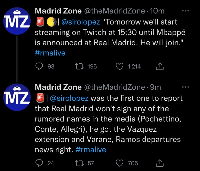Viewport: 200px width, 171px height.
Task: Reply to the Pochettino, Conte, Allegri tweet
Action: pos(39,163)
